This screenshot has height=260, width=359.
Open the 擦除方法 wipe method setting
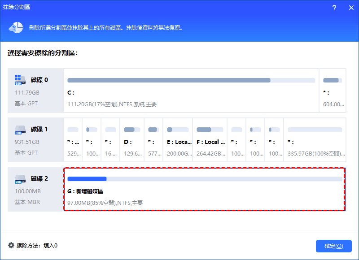(33, 246)
